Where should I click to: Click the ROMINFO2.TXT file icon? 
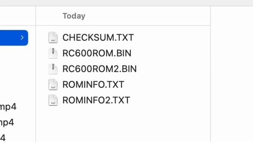coord(53,100)
